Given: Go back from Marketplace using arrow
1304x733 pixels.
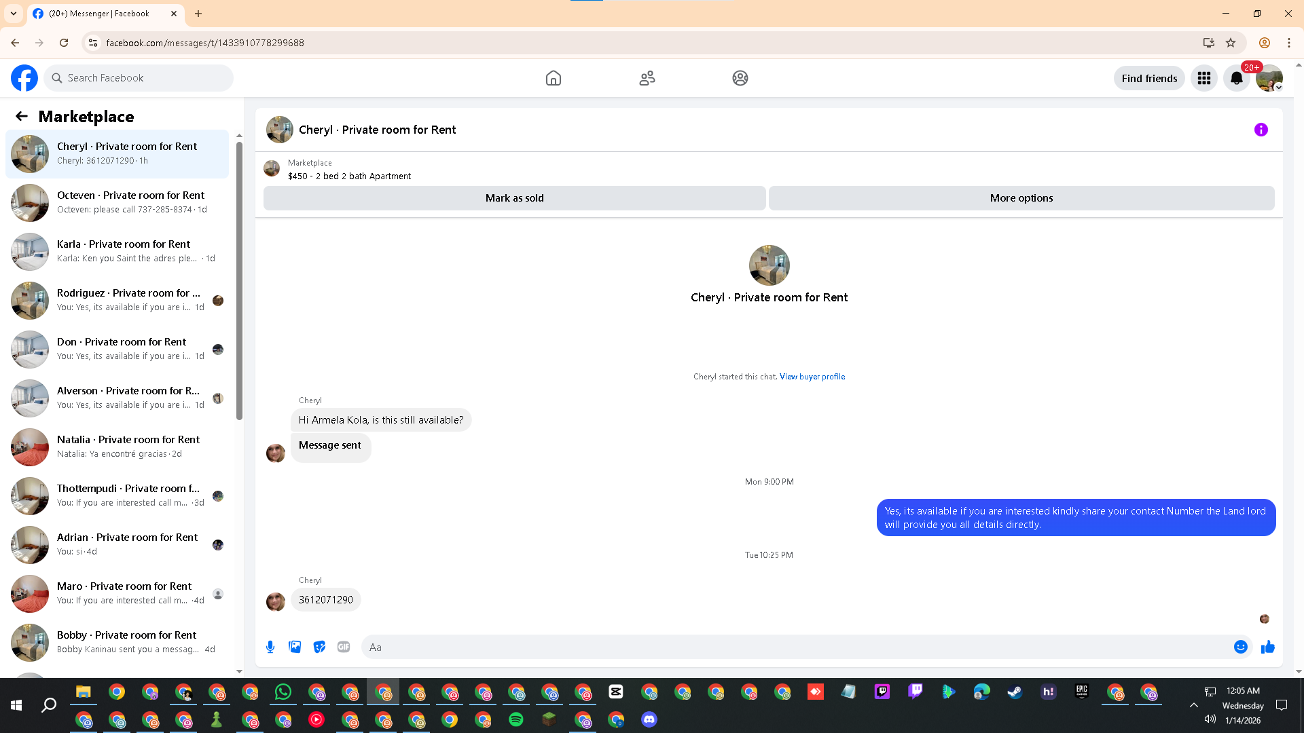Looking at the screenshot, I should (22, 116).
